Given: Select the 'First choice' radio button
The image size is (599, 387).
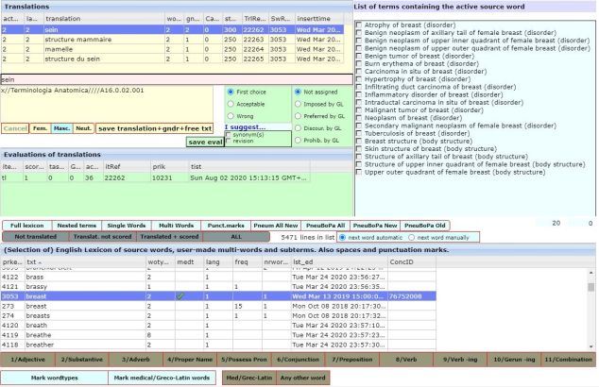Looking at the screenshot, I should tap(231, 92).
